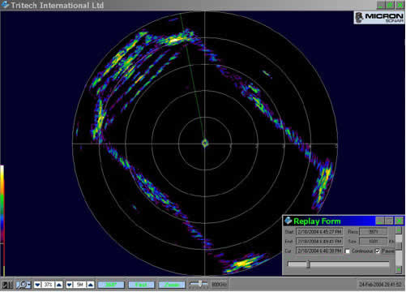Click the color palette bar on left edge
Screen dimensions: 406x292
(x=2, y=204)
